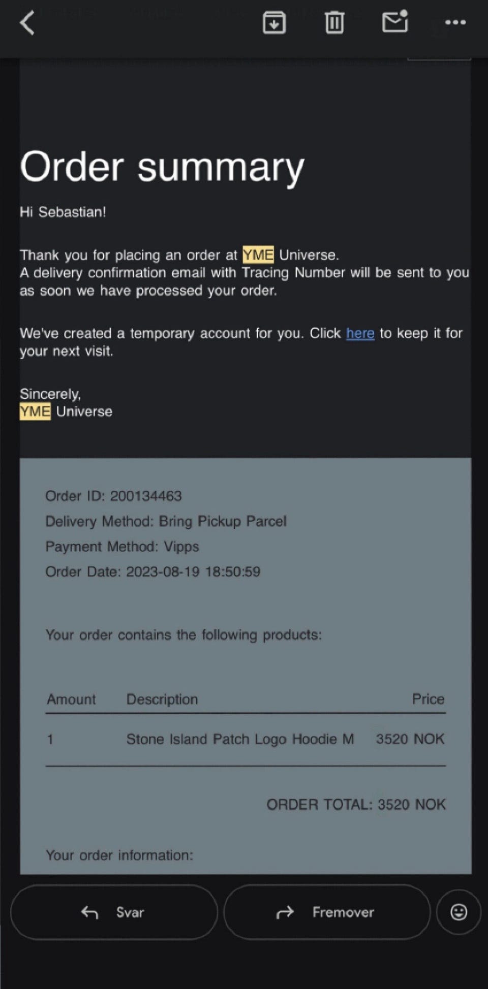The image size is (488, 989).
Task: Tap the Svar reply button
Action: (114, 912)
